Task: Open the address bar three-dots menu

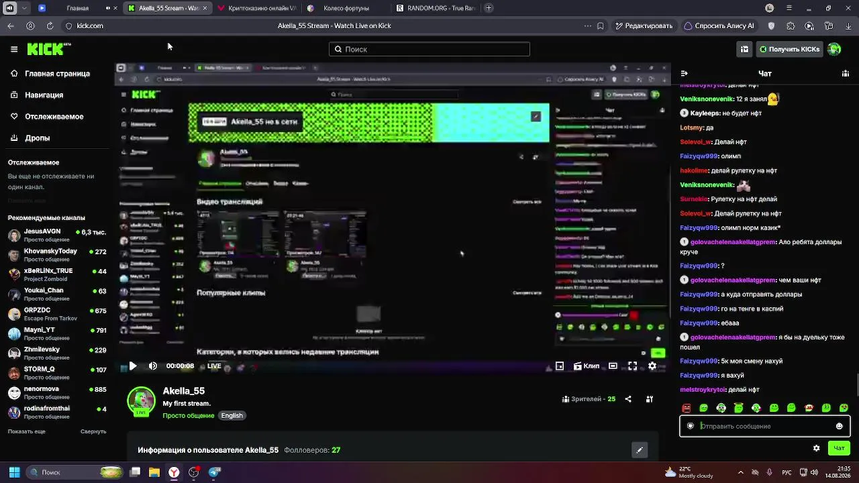Action: point(588,25)
